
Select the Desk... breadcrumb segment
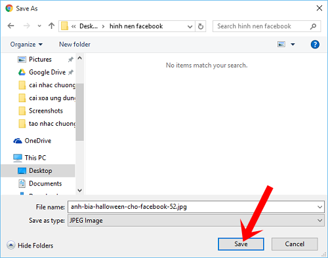tap(89, 26)
